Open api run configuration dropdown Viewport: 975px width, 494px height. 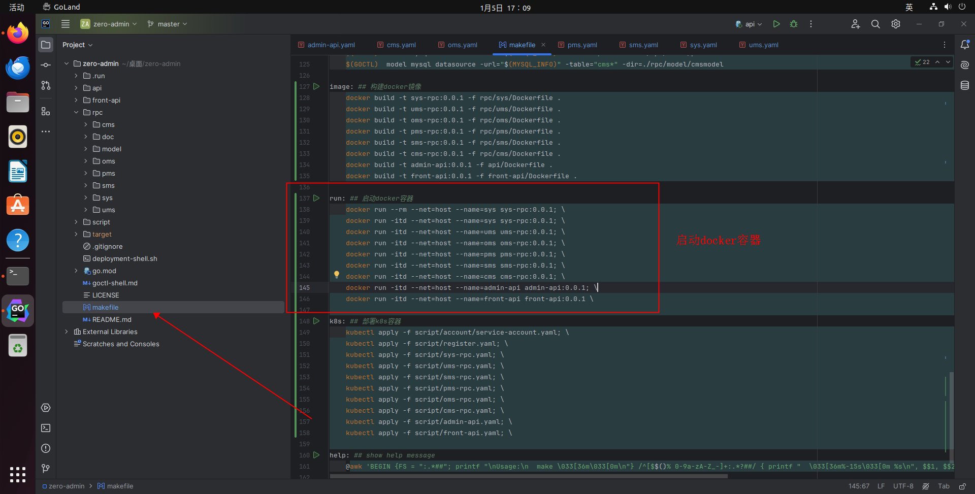749,24
